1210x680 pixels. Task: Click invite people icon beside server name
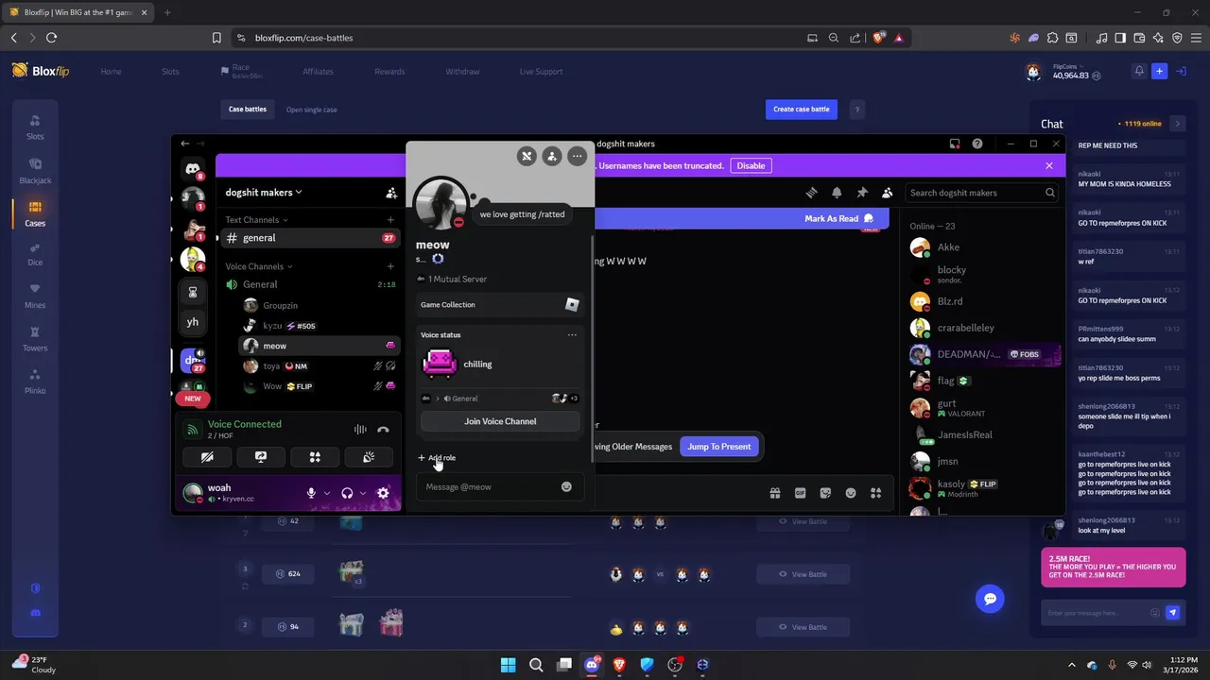click(391, 193)
